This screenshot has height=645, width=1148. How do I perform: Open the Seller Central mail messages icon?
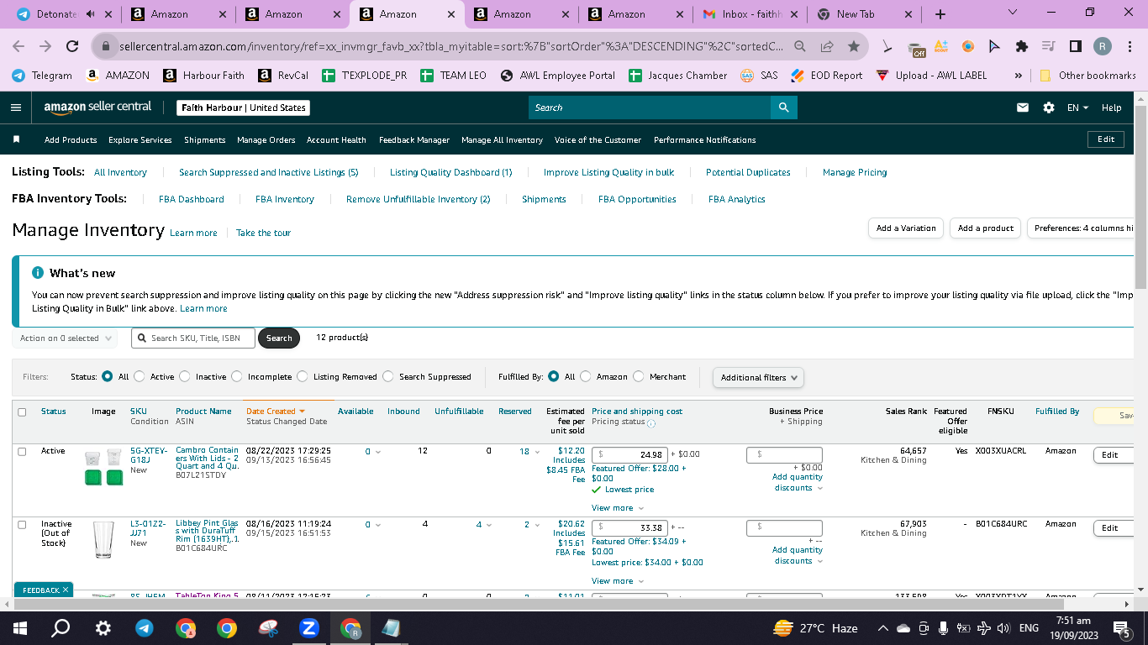(x=1023, y=107)
